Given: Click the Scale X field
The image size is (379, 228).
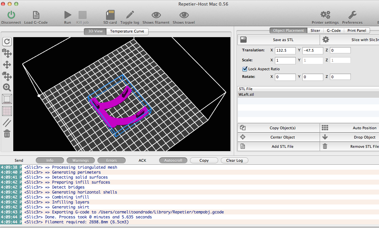Looking at the screenshot, I should (x=285, y=60).
